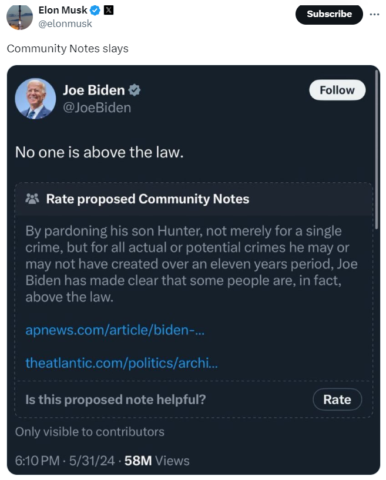Open Elon Musk's profile picture
Image resolution: width=386 pixels, height=480 pixels.
pyautogui.click(x=19, y=16)
